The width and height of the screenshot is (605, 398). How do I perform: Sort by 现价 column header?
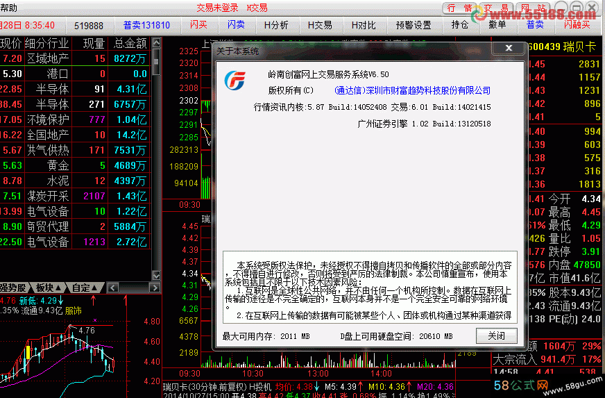[x=10, y=43]
